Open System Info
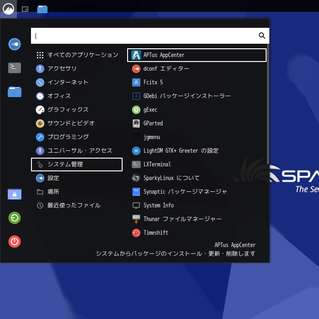The image size is (319, 319). point(197,205)
